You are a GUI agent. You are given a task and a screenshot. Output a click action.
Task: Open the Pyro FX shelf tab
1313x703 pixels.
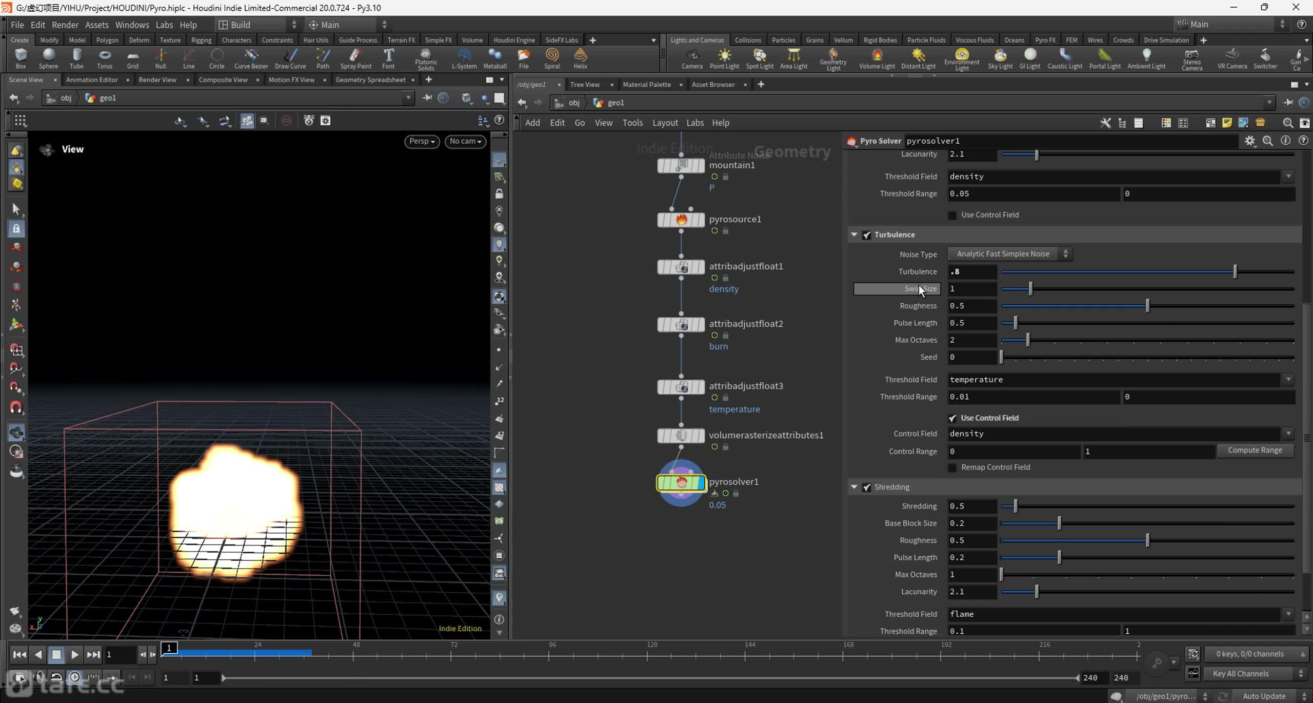1045,40
